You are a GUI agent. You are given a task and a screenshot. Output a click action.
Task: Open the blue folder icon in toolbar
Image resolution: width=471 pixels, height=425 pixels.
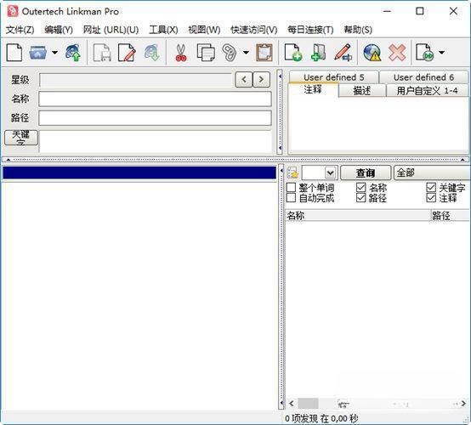click(38, 53)
